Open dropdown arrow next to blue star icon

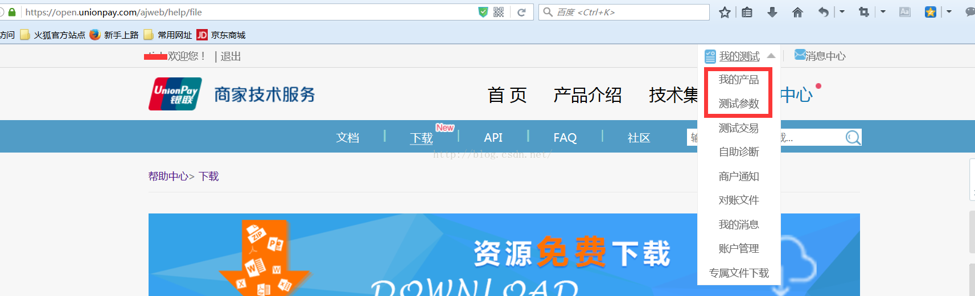point(949,12)
